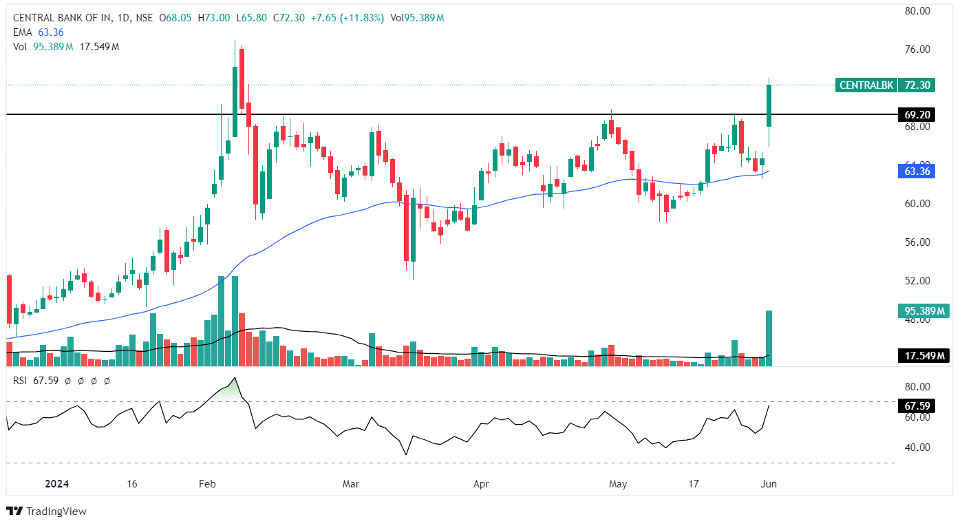The width and height of the screenshot is (962, 526).
Task: Click the 67.59 RSI value tag
Action: point(916,406)
